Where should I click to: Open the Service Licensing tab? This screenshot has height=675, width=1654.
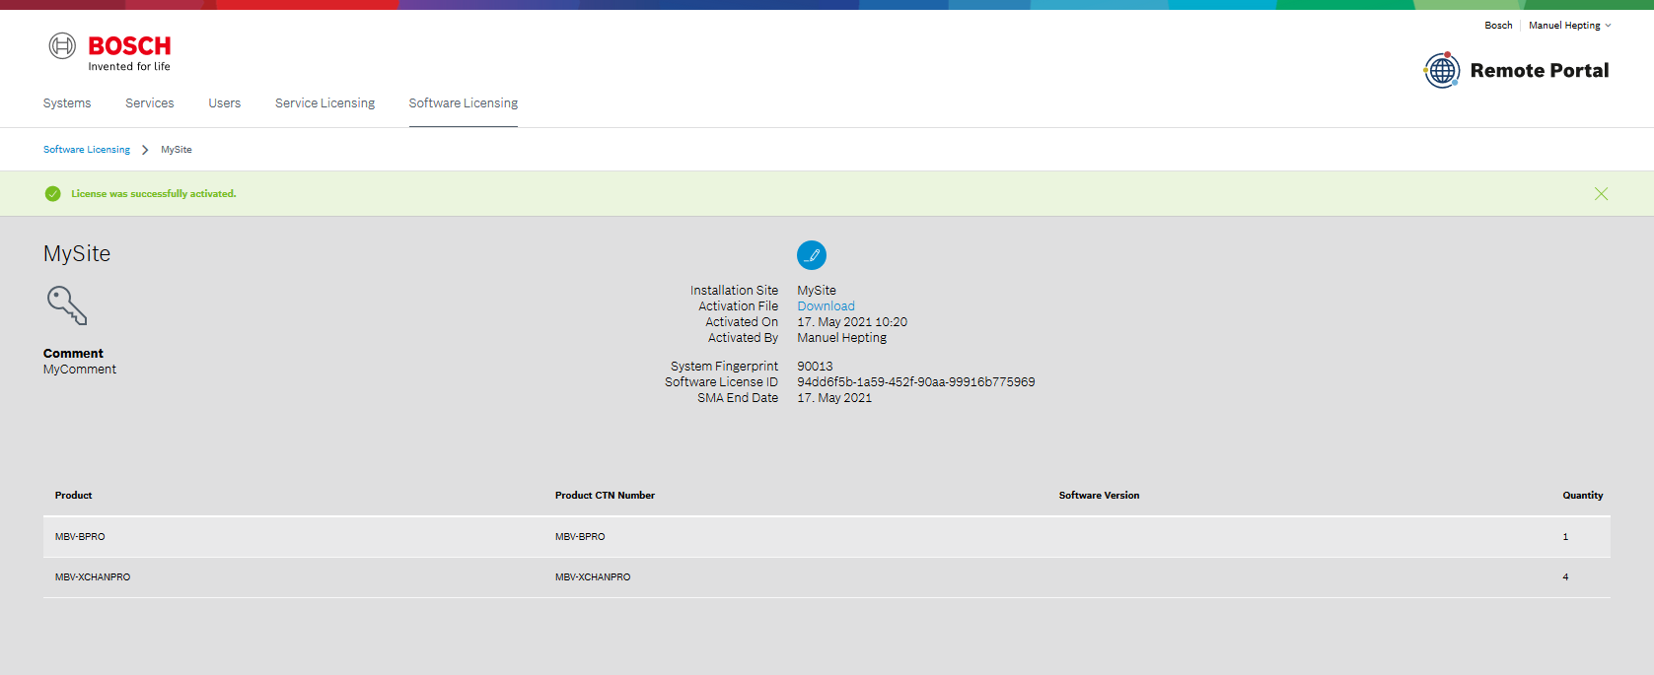324,103
